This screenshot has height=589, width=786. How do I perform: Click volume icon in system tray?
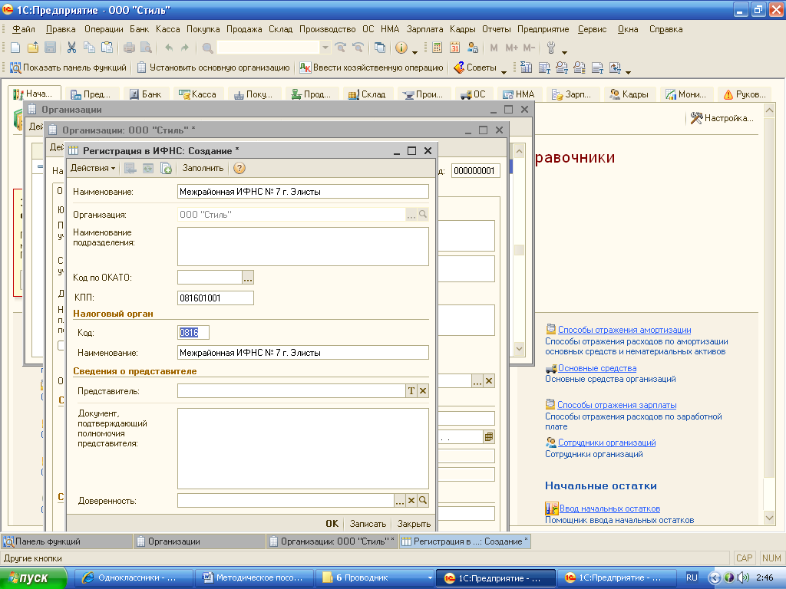click(x=743, y=577)
